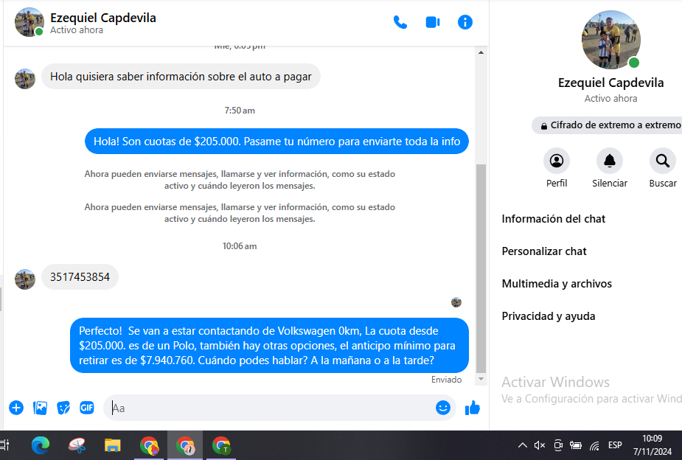Click the Enviado delivery status
The width and height of the screenshot is (682, 460).
click(446, 380)
